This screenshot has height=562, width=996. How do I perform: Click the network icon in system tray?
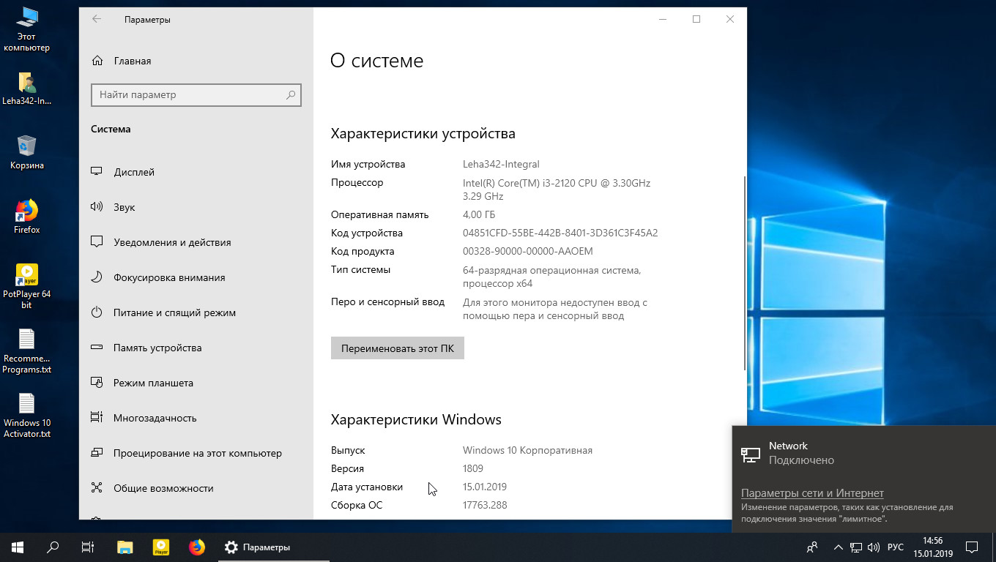pyautogui.click(x=855, y=547)
